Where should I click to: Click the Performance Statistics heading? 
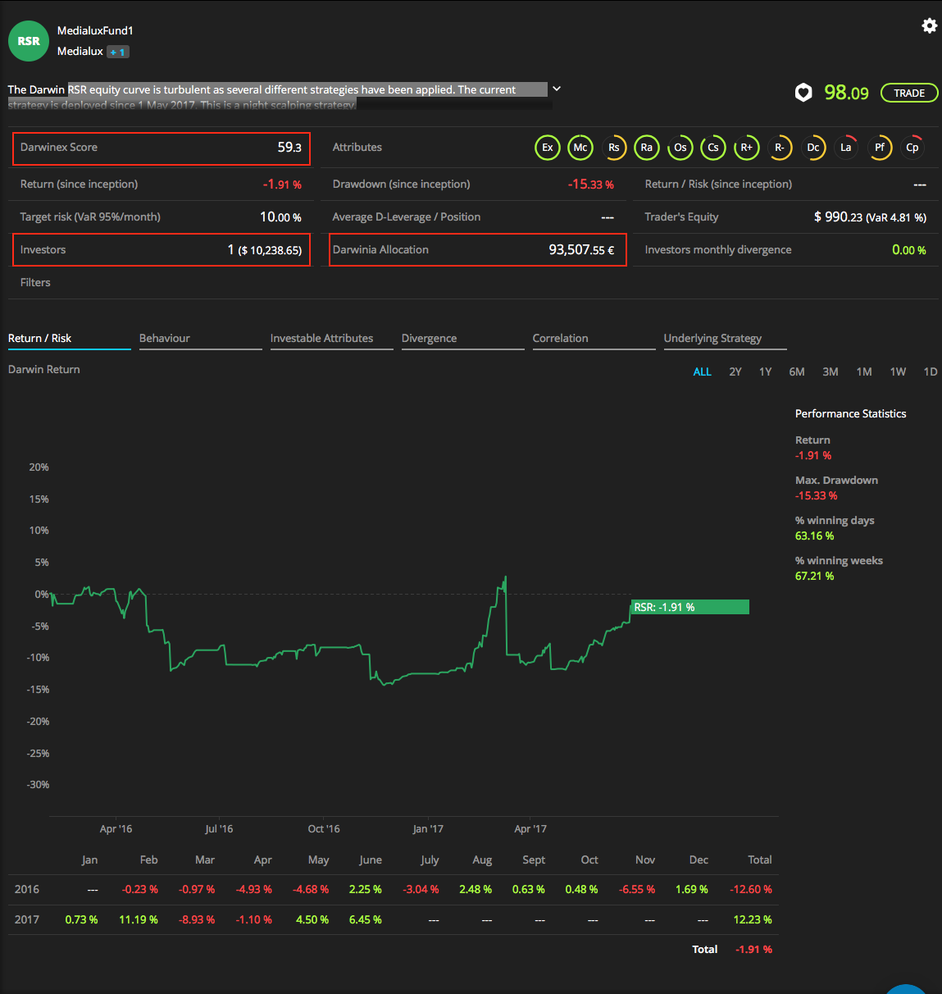click(x=851, y=413)
